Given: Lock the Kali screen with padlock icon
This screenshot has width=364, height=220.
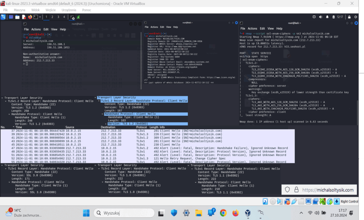Looking at the screenshot, I should point(349,17).
